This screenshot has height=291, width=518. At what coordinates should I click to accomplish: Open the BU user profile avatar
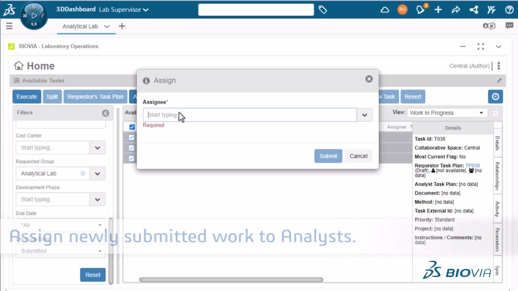(402, 10)
